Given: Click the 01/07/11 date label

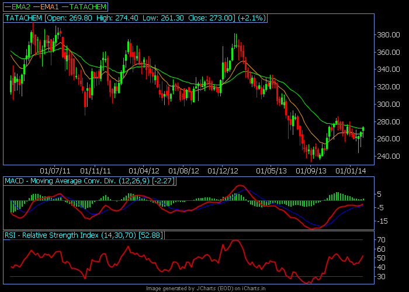Looking at the screenshot, I should (55, 171).
